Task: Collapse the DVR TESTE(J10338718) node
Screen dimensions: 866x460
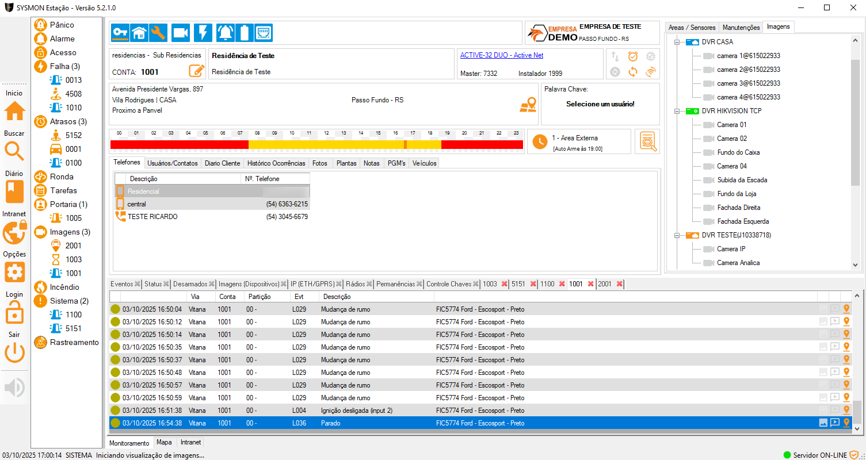Action: [x=678, y=235]
